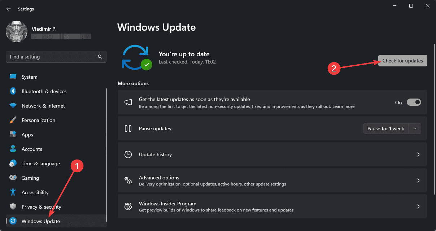Screen dimensions: 436x231
Task: Open the Learn more link
Action: 343,106
